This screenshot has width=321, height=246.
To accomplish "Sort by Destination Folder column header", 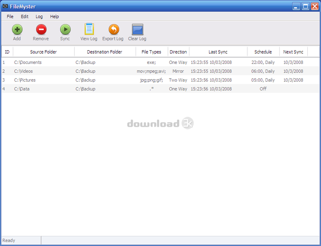I will point(105,52).
